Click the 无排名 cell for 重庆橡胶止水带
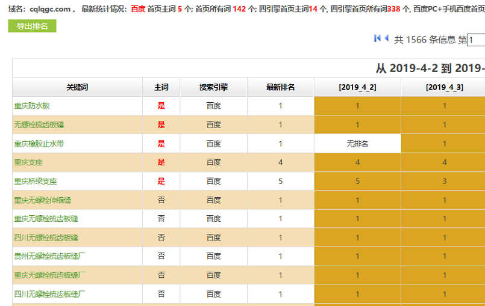The image size is (485, 306). [357, 144]
